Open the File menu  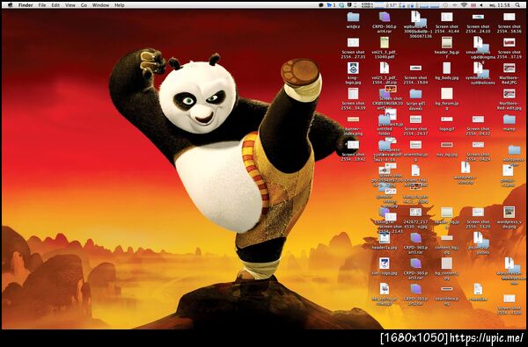tap(41, 5)
